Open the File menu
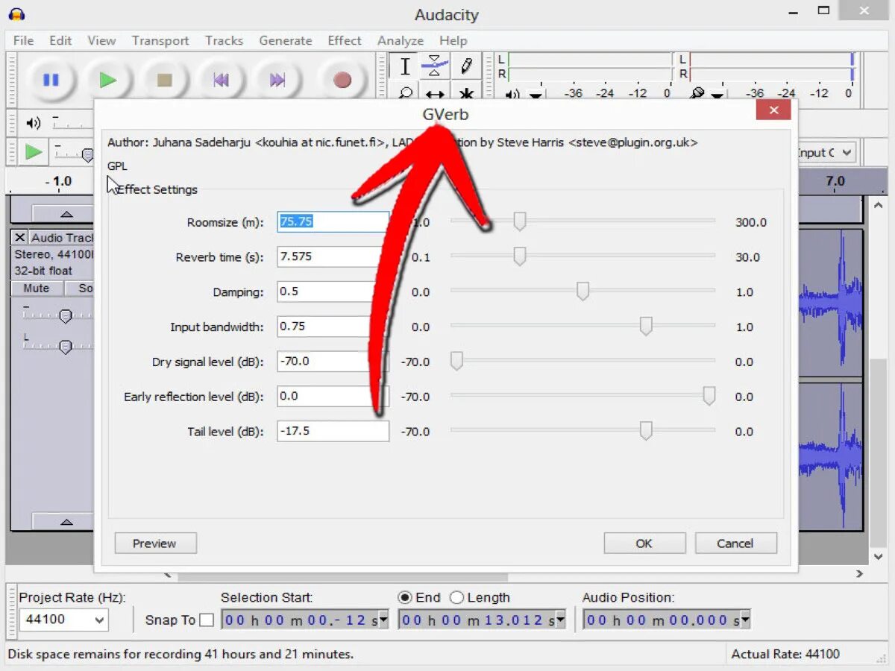The width and height of the screenshot is (895, 671). click(x=23, y=40)
